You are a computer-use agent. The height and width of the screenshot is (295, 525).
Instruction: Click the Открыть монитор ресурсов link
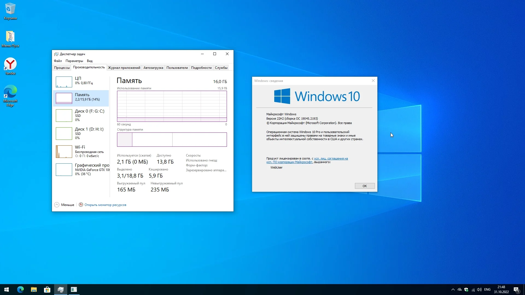coord(105,205)
